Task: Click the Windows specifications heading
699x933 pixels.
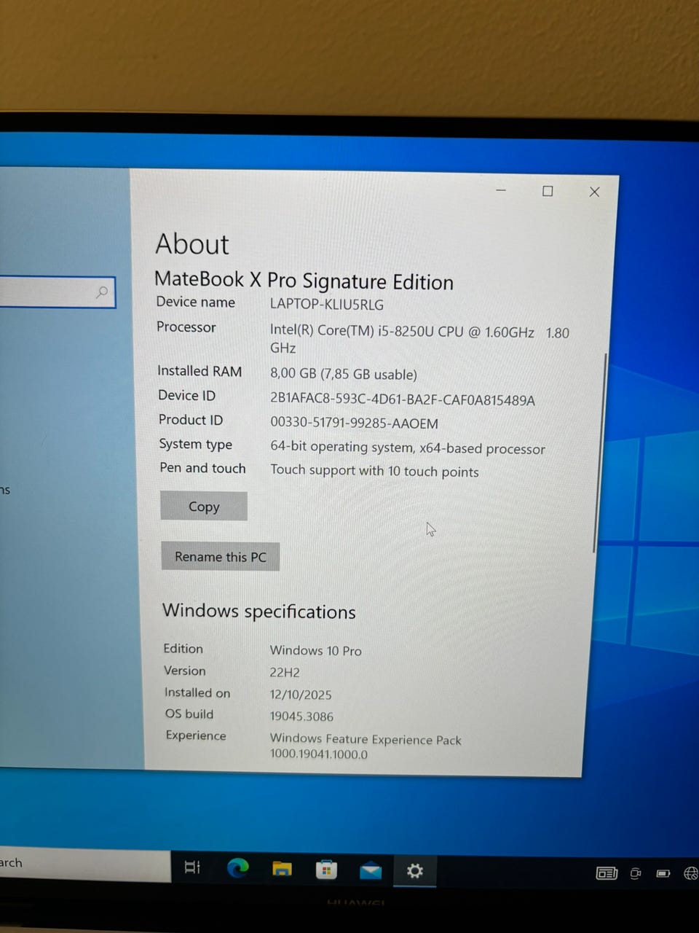Action: 258,611
